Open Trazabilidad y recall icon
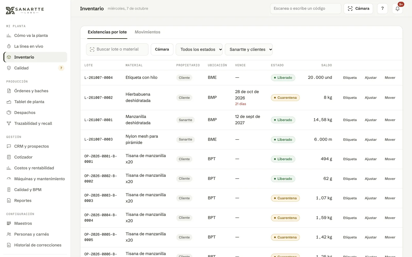 click(x=9, y=123)
